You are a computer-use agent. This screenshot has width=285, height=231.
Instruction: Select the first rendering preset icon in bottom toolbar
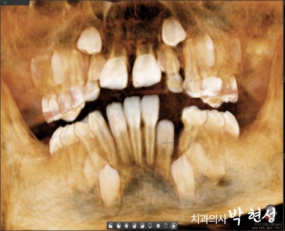(x=111, y=226)
